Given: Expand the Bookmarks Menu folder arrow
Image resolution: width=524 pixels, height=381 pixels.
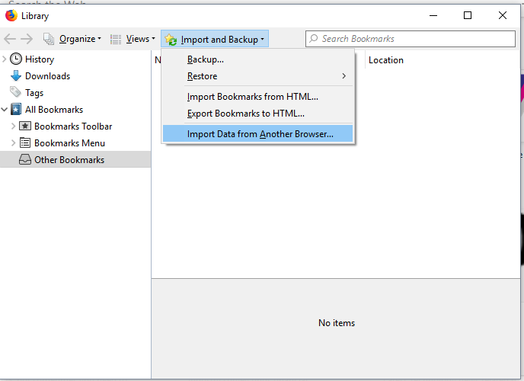Looking at the screenshot, I should [13, 143].
